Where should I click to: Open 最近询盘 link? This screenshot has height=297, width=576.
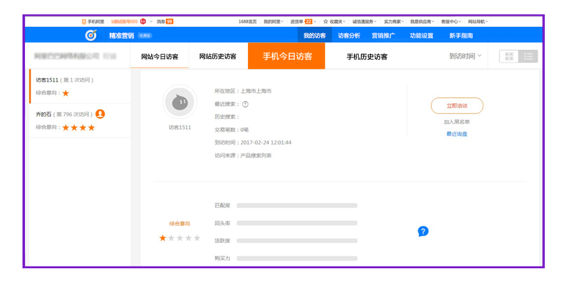(x=457, y=134)
